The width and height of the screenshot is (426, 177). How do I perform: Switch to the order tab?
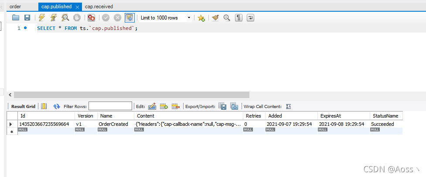(15, 7)
